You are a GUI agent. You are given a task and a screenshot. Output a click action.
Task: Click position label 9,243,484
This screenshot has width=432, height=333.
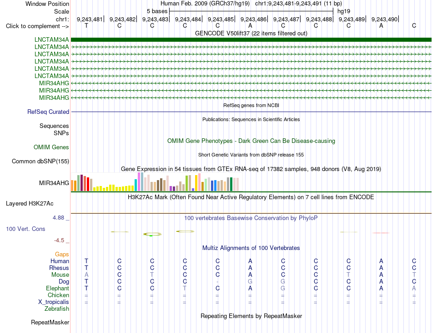(188, 19)
